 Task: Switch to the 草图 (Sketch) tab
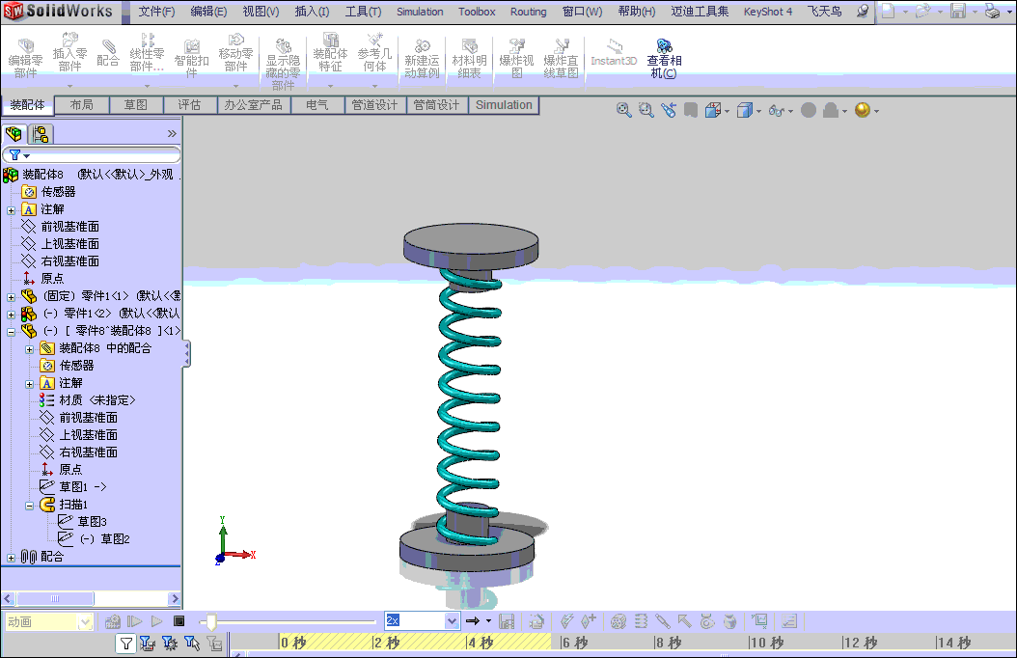tap(135, 105)
